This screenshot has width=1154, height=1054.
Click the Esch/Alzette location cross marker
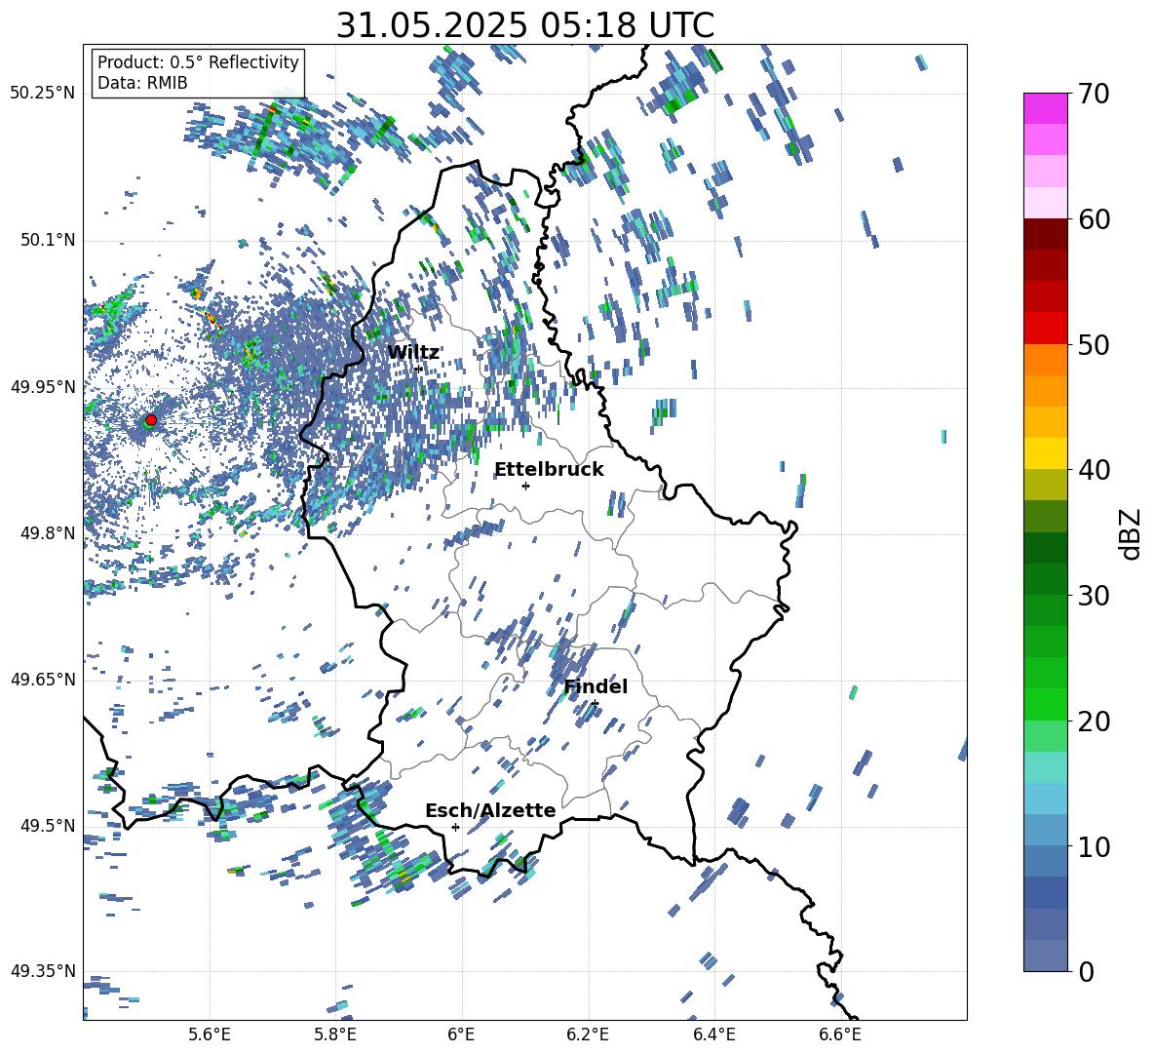tap(455, 827)
